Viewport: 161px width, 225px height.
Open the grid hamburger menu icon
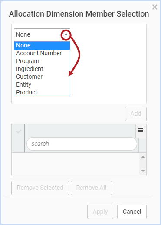140,130
